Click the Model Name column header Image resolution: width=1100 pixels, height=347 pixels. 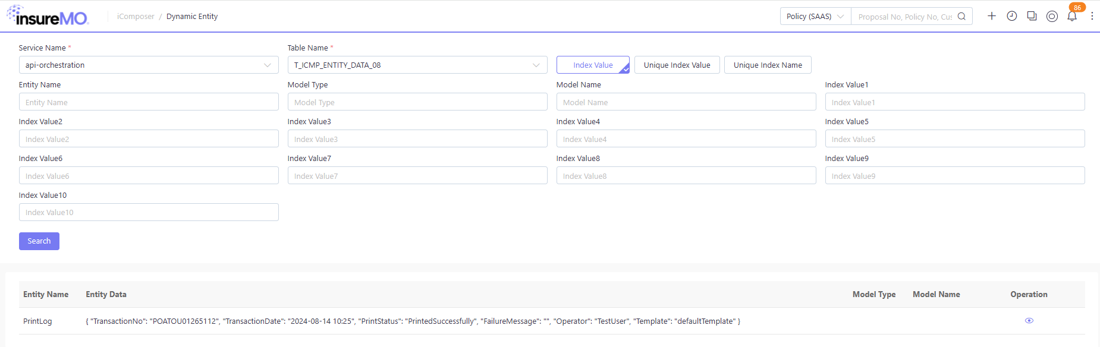click(x=936, y=294)
